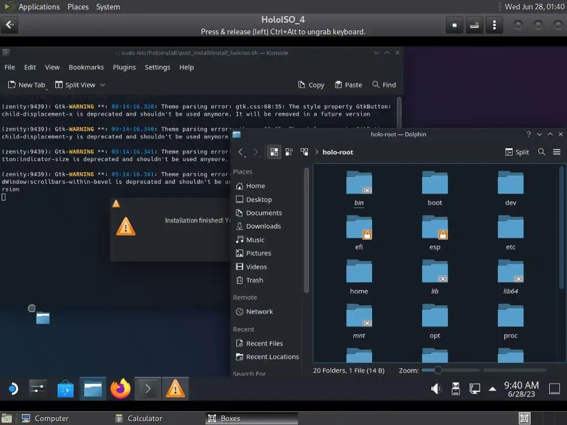
Task: Switch to Calculator in bottom panel
Action: tap(139, 418)
